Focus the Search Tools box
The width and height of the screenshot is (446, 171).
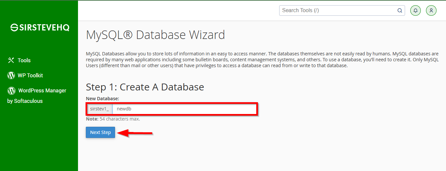(x=342, y=10)
